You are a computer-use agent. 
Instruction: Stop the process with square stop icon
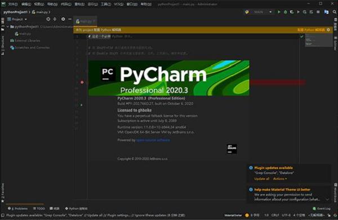[x=318, y=12]
